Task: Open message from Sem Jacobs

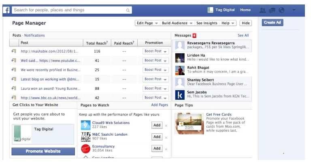Action: coord(212,95)
